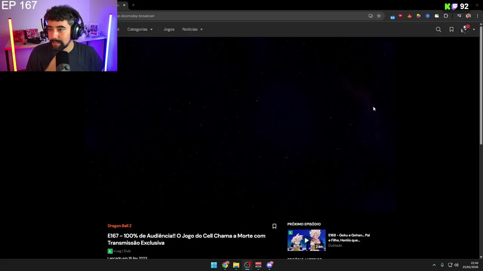Viewport: 483px width, 271px height.
Task: Expand the account dropdown arrow beside the avatar
Action: pyautogui.click(x=474, y=29)
